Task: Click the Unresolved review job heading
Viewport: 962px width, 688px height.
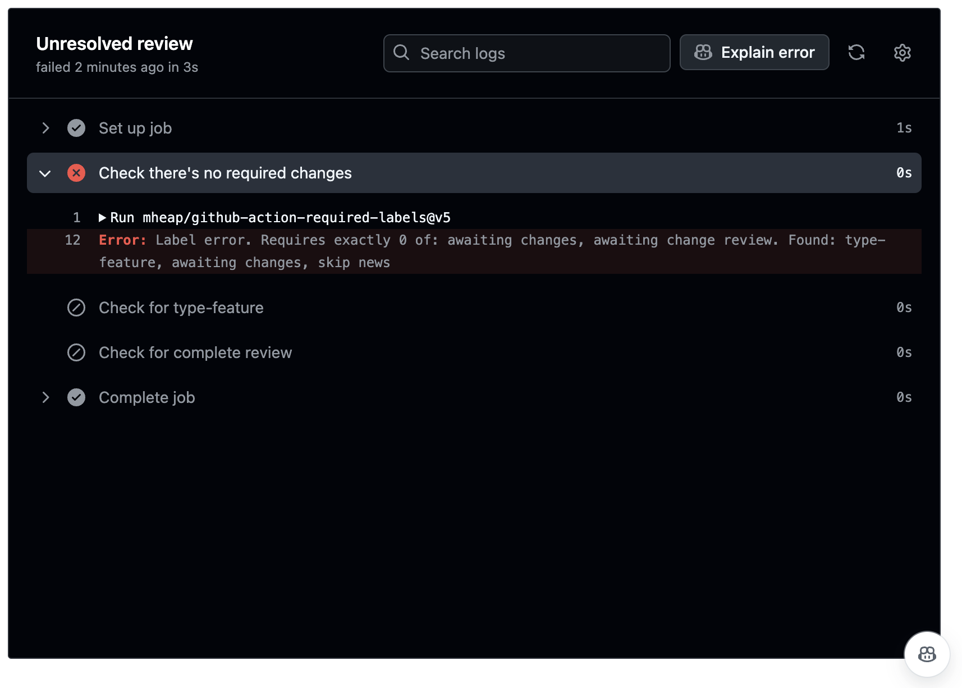Action: coord(114,44)
